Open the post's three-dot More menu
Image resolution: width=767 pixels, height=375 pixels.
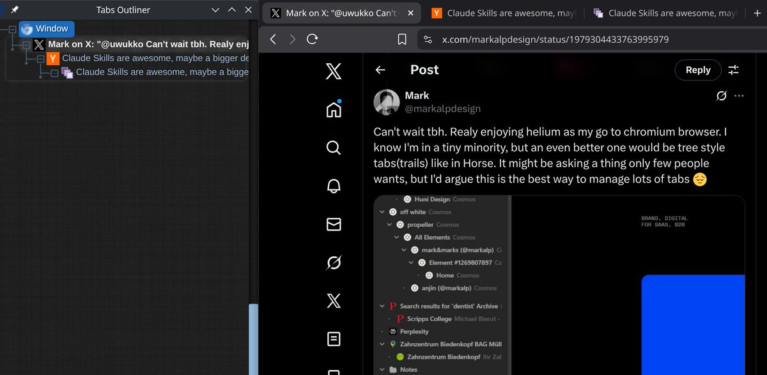739,96
